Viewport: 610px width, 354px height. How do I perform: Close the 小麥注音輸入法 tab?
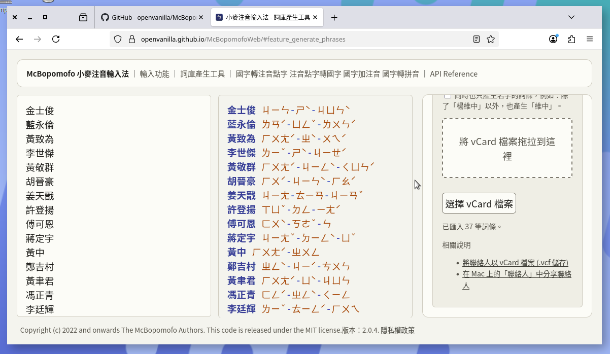click(315, 17)
